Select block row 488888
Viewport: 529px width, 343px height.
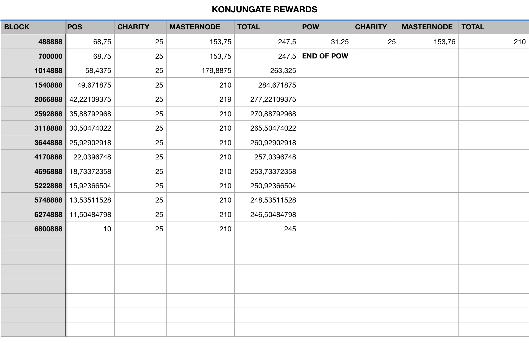point(50,42)
